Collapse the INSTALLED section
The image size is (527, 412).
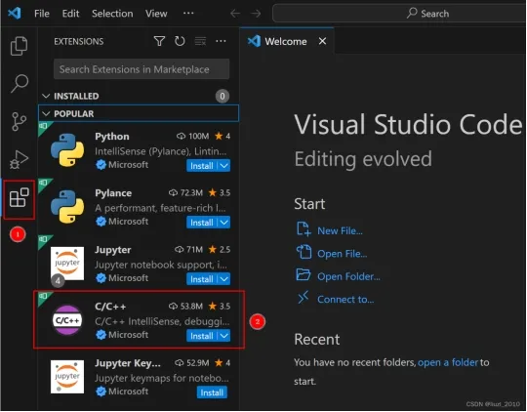pyautogui.click(x=46, y=97)
